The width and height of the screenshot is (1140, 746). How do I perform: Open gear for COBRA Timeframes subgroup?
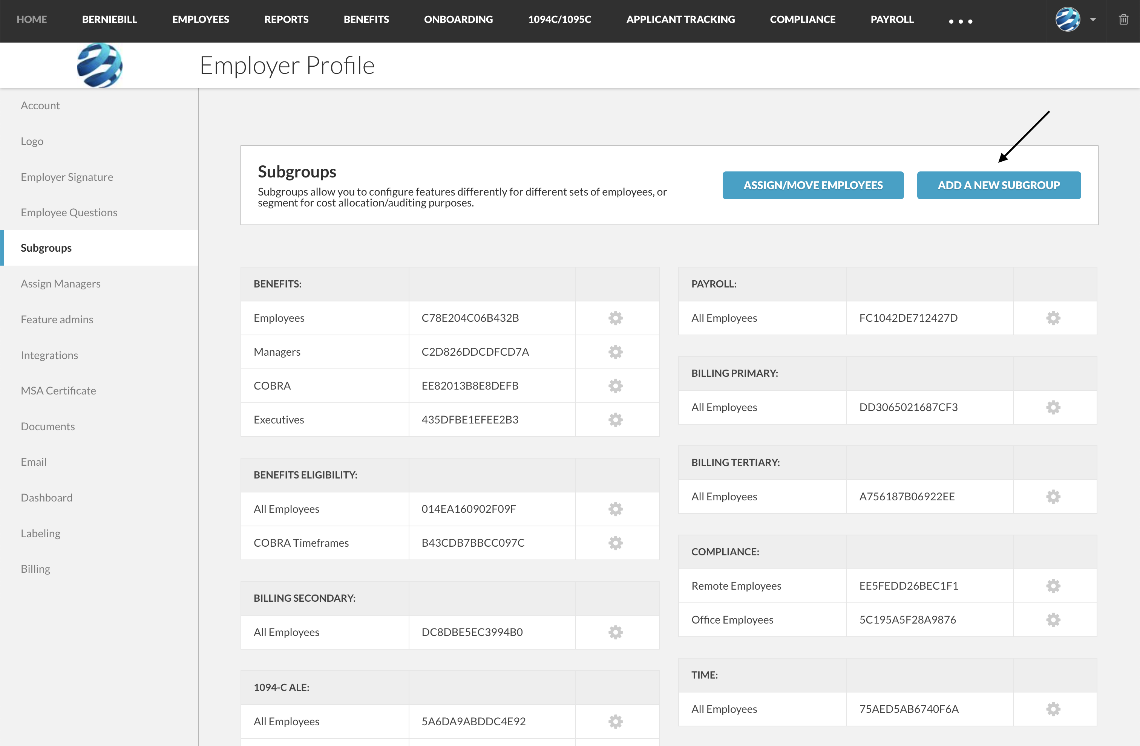616,543
